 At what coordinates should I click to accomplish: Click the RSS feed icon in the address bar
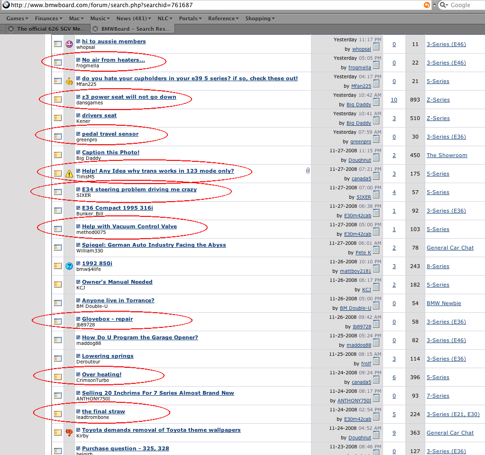(427, 5)
